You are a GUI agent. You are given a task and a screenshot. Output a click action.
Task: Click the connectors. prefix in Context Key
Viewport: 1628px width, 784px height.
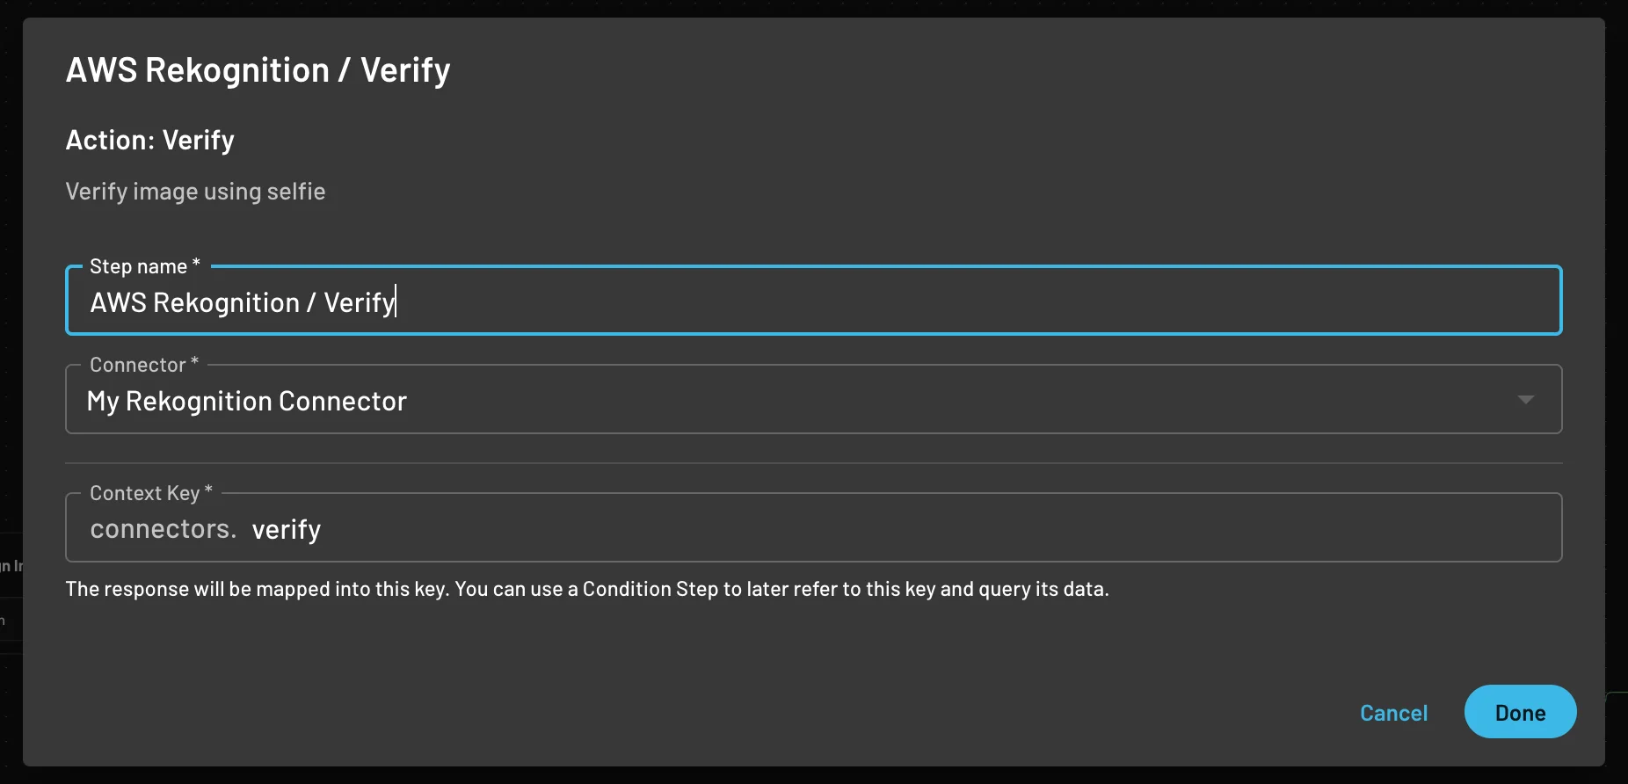point(162,528)
